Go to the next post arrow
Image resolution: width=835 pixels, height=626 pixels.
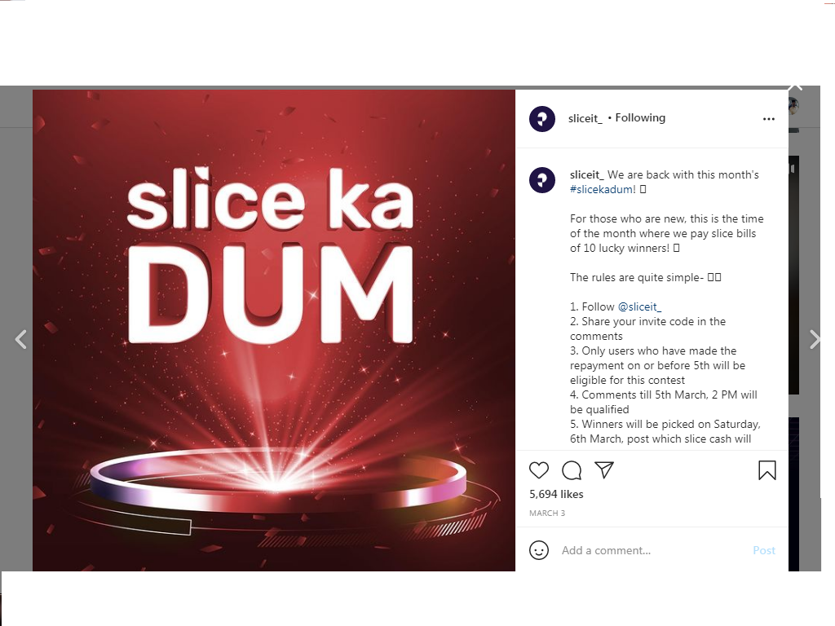coord(815,339)
